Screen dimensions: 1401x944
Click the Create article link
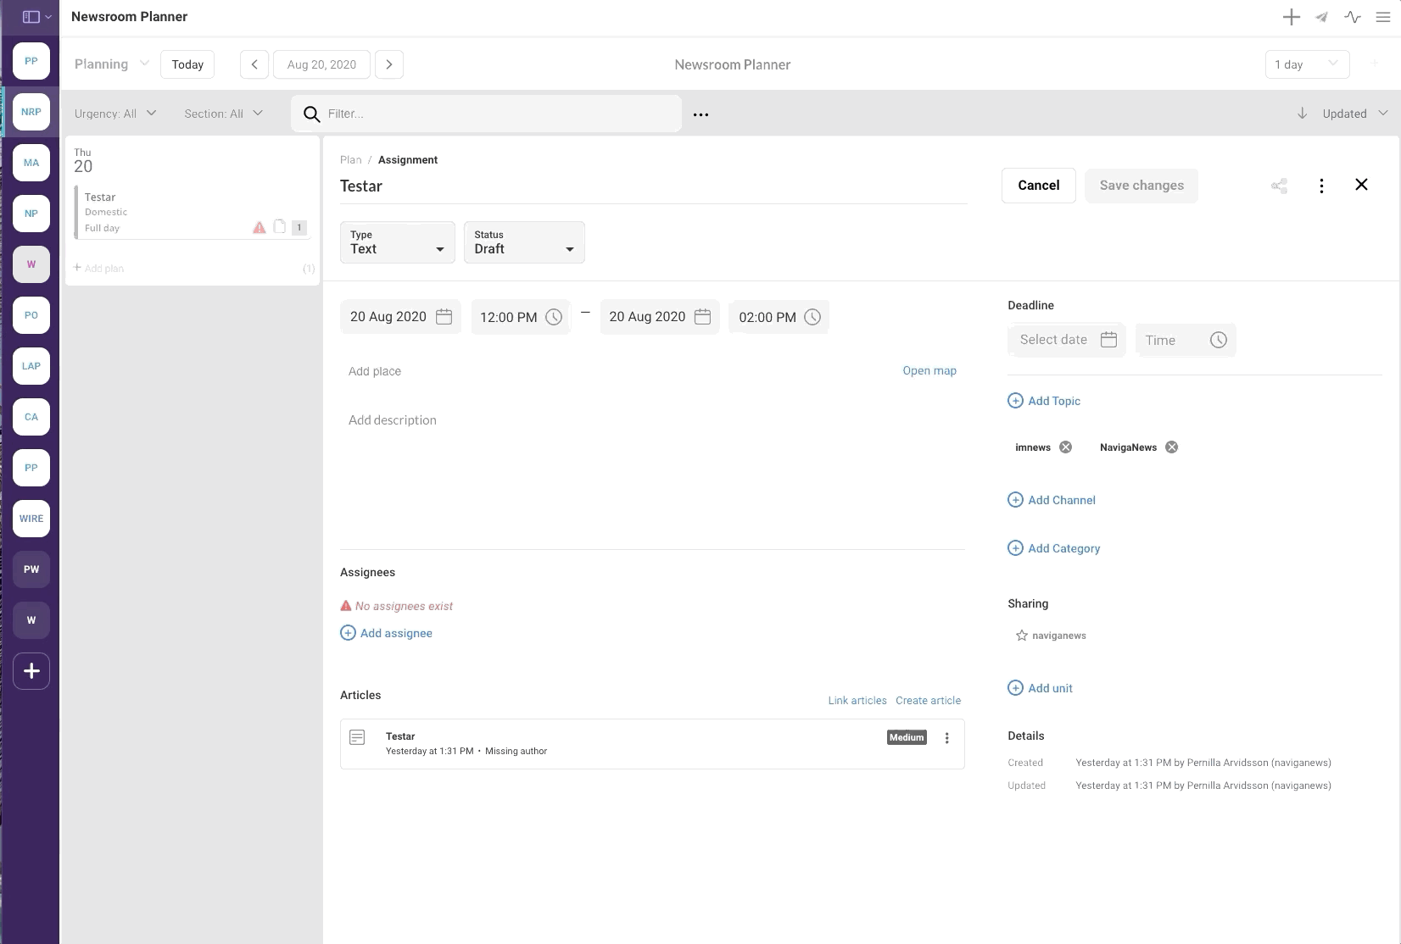coord(928,701)
